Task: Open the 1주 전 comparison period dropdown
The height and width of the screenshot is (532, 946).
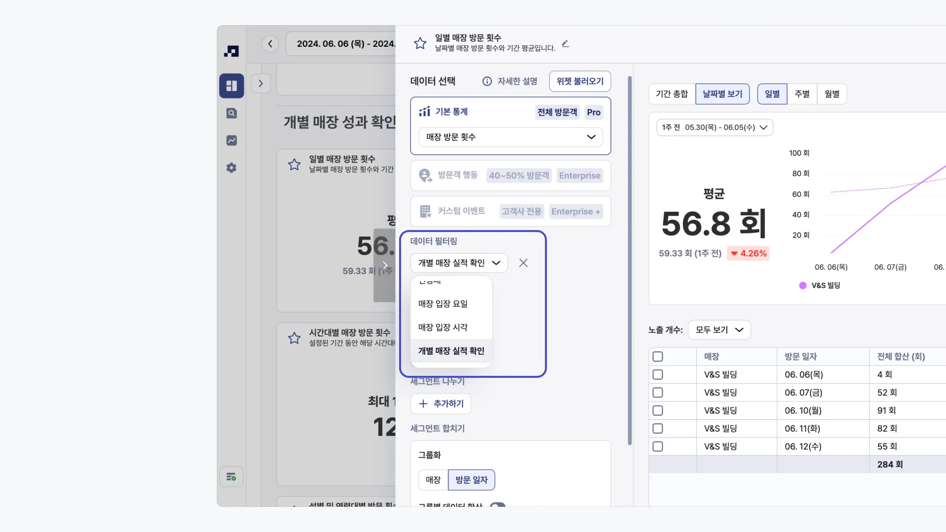Action: (714, 128)
